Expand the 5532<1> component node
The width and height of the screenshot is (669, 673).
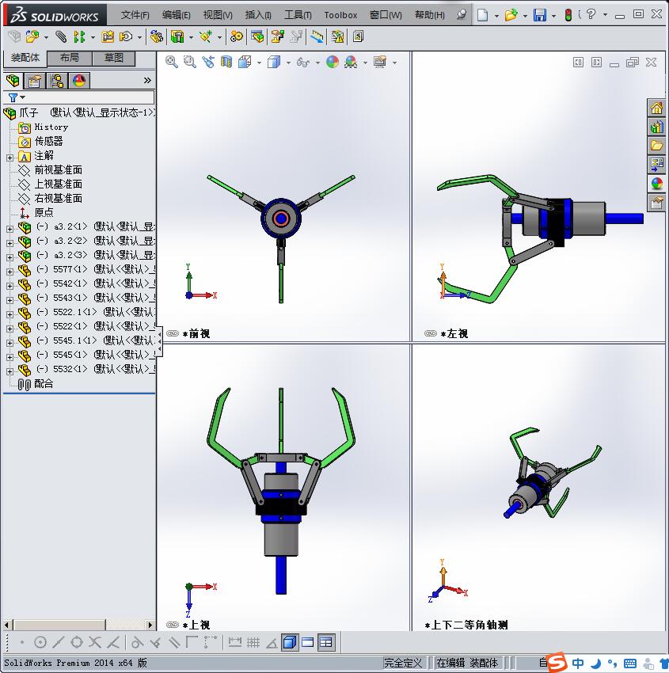[10, 371]
